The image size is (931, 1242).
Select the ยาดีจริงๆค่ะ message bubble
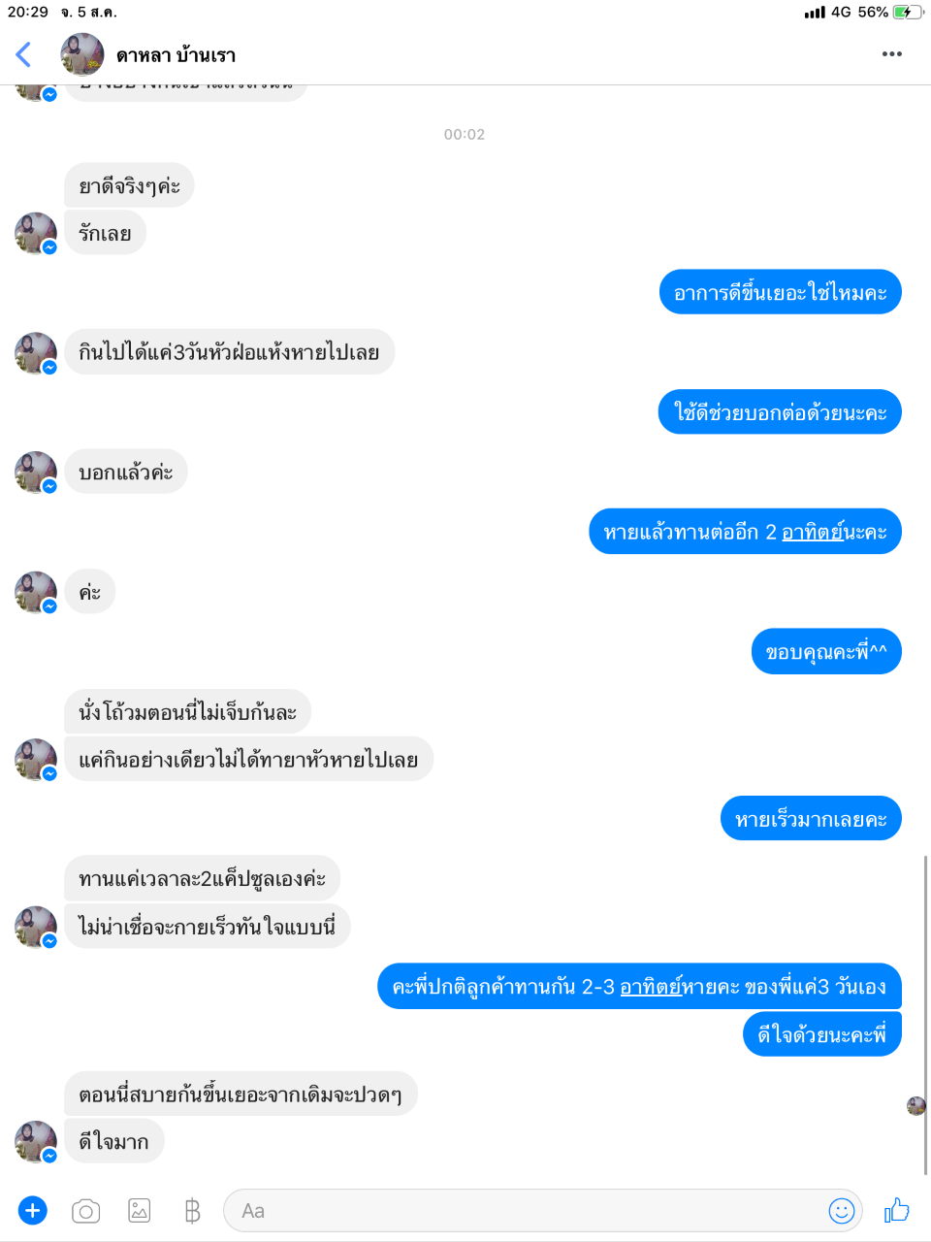point(130,185)
